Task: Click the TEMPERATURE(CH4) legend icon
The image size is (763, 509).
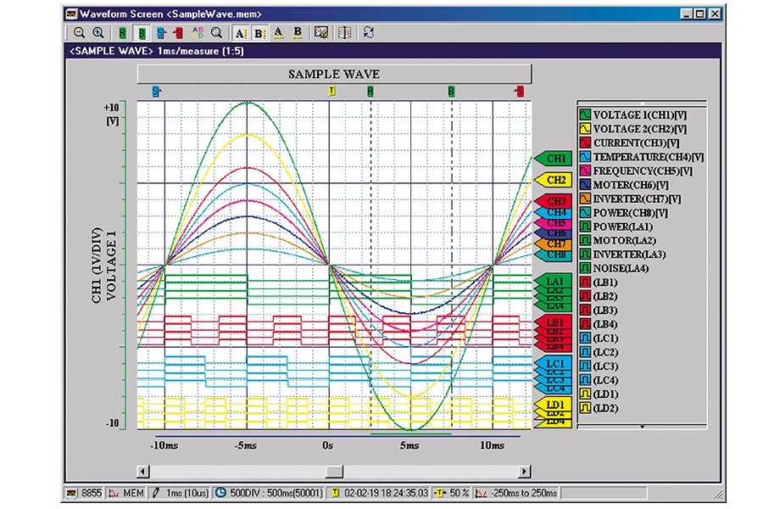Action: coord(585,157)
